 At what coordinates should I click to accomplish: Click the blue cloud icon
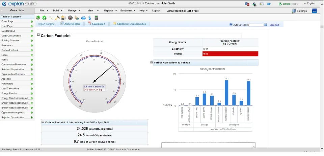point(83,18)
